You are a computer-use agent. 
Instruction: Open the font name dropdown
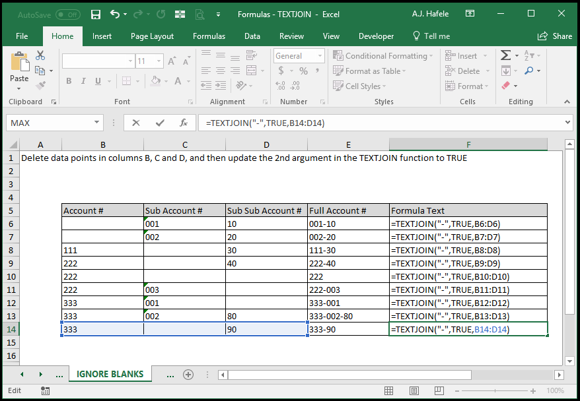130,61
